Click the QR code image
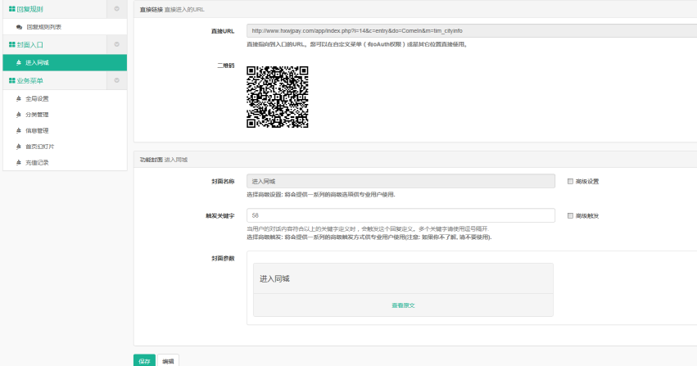Image resolution: width=697 pixels, height=366 pixels. click(x=278, y=97)
